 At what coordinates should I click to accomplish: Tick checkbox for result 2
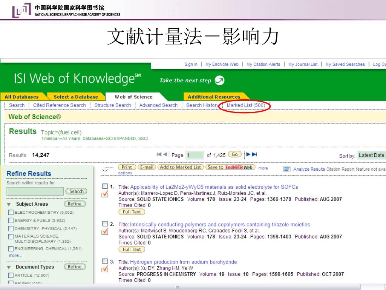pyautogui.click(x=105, y=224)
